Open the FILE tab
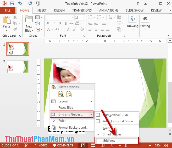Viewport: 172px width, 148px height. (8, 10)
